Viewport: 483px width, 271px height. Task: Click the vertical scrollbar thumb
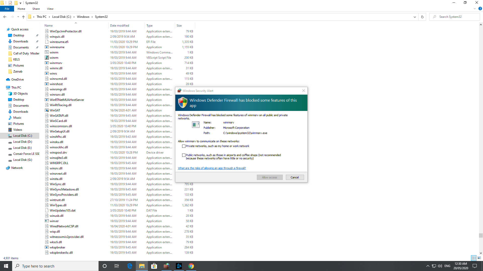click(481, 235)
